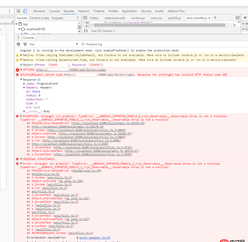This screenshot has height=242, width=248.
Task: Toggle the device toolbar icon
Action: (x=25, y=11)
